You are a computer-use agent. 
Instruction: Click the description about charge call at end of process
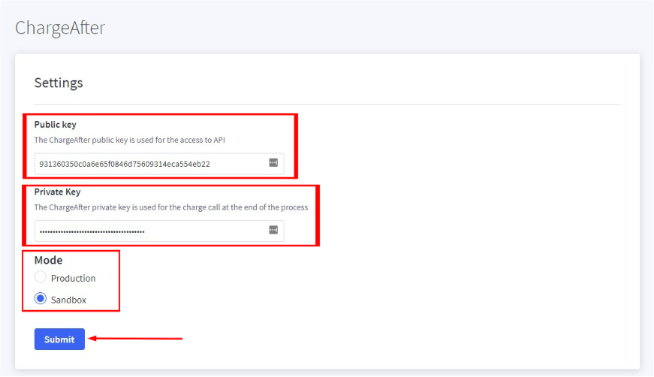point(171,207)
